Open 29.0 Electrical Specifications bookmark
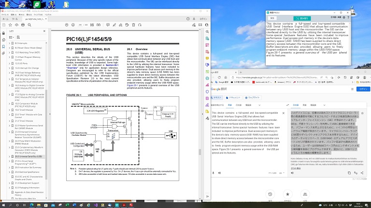The height and width of the screenshot is (208, 371). click(x=27, y=172)
